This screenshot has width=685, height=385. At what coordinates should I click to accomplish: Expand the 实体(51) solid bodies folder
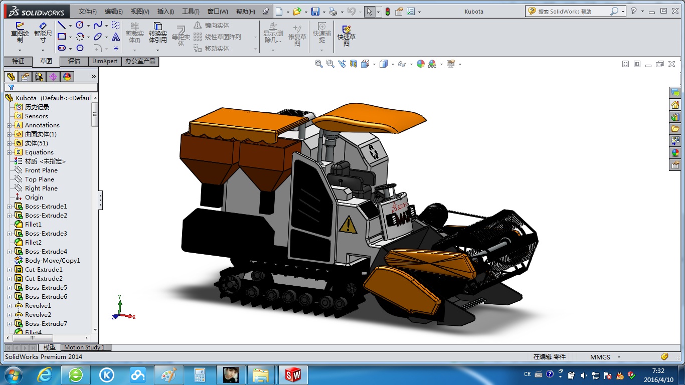[9, 143]
